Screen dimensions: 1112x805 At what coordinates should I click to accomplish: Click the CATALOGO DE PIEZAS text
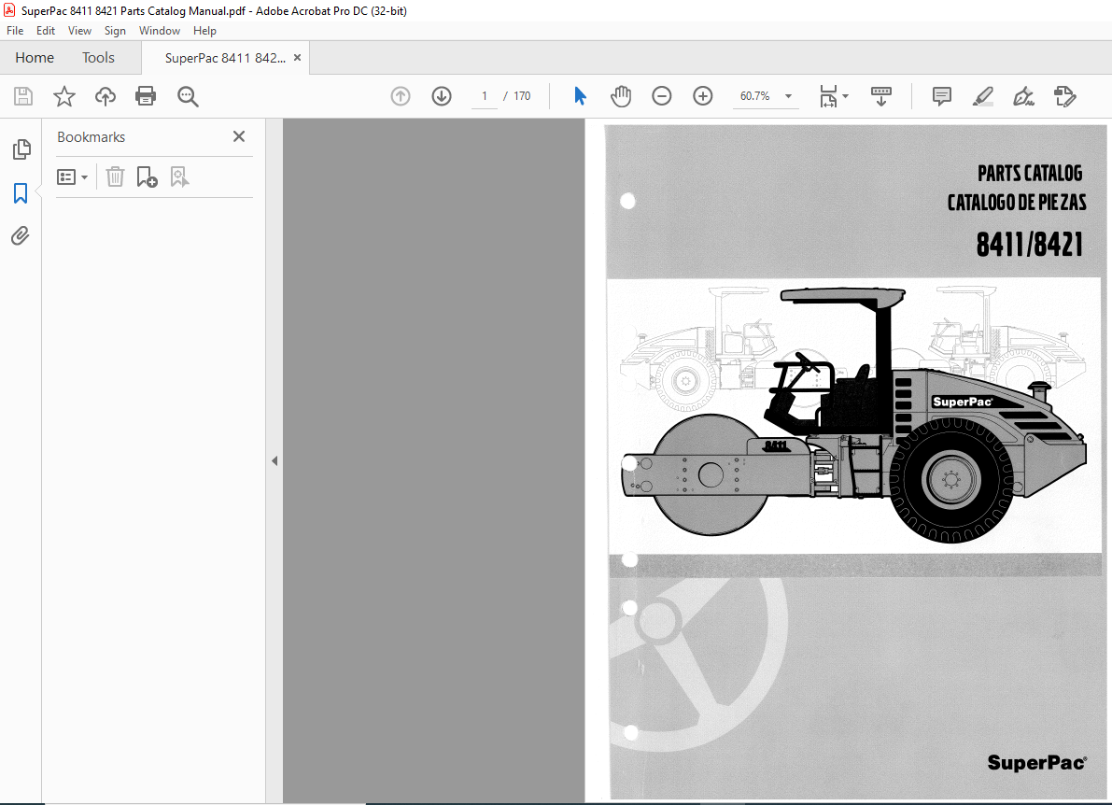pyautogui.click(x=1017, y=203)
